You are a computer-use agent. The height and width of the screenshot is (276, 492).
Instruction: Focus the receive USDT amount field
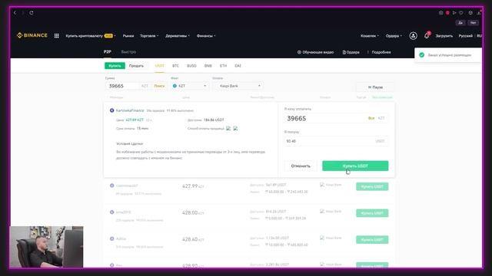coord(336,141)
